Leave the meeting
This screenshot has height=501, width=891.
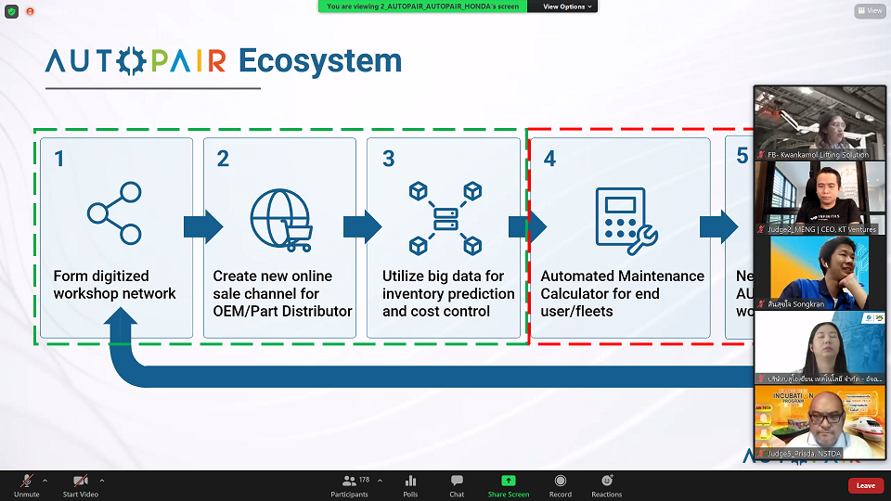coord(865,485)
